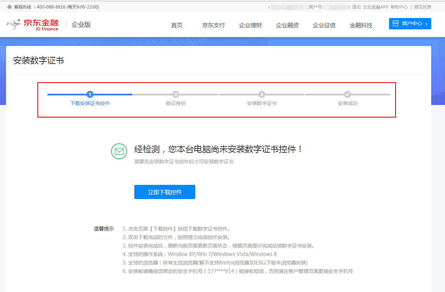Click the home icon beside the hotline number
The height and width of the screenshot is (292, 445).
pos(10,7)
